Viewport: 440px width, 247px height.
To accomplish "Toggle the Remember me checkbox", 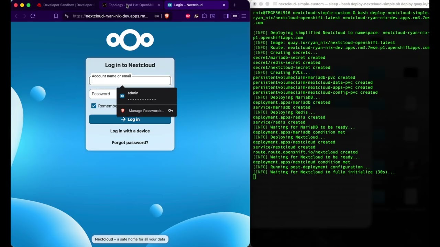I will click(93, 106).
